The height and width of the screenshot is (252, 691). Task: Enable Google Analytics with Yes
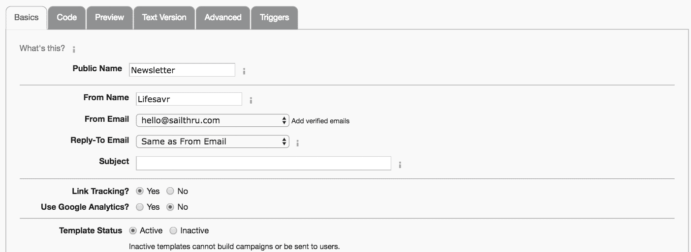coord(139,207)
